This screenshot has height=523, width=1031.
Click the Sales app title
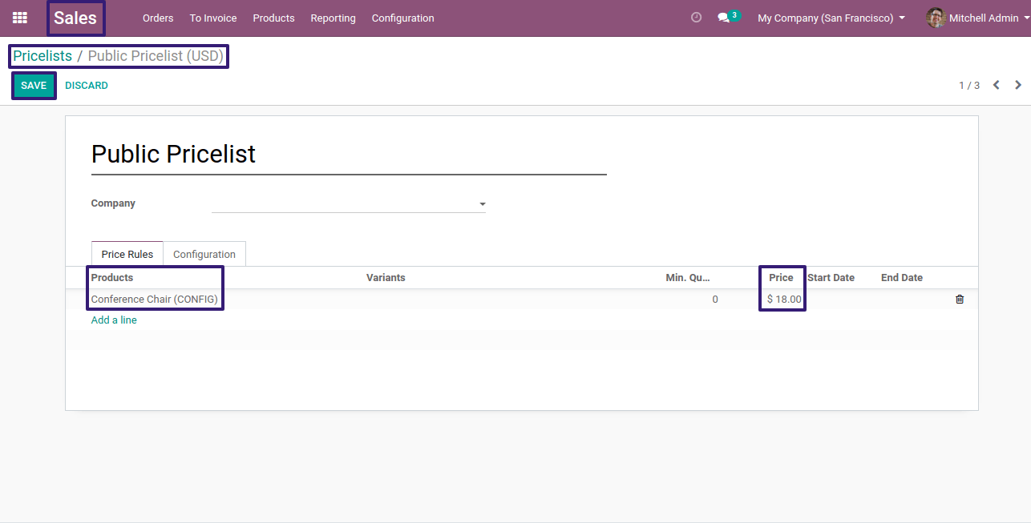(75, 18)
